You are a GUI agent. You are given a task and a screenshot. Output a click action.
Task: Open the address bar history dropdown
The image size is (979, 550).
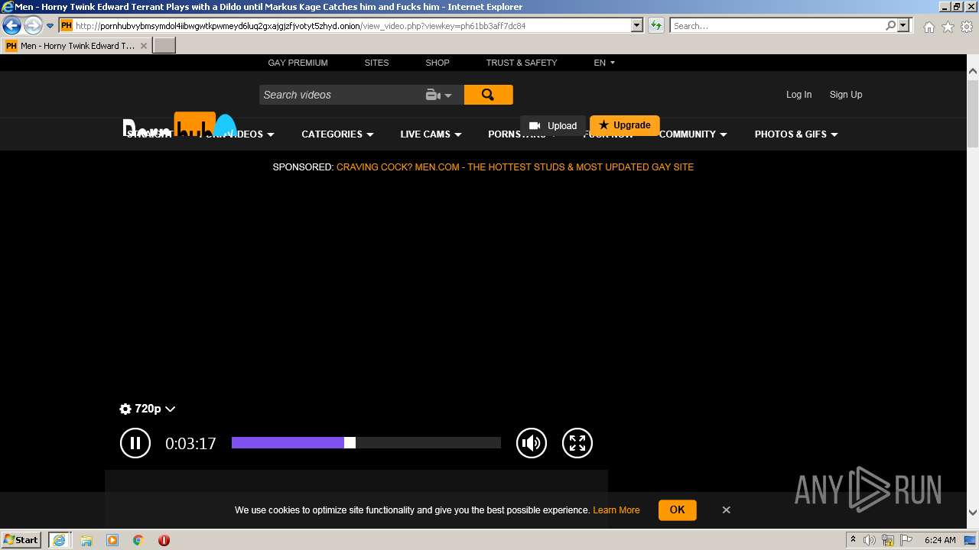[637, 26]
